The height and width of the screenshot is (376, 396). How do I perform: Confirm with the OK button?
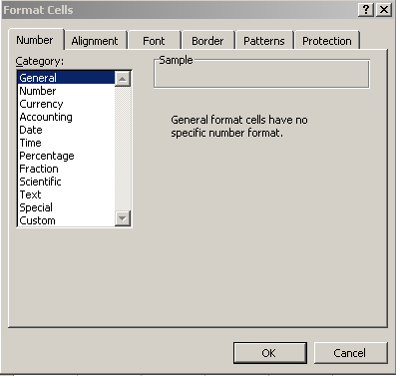269,353
